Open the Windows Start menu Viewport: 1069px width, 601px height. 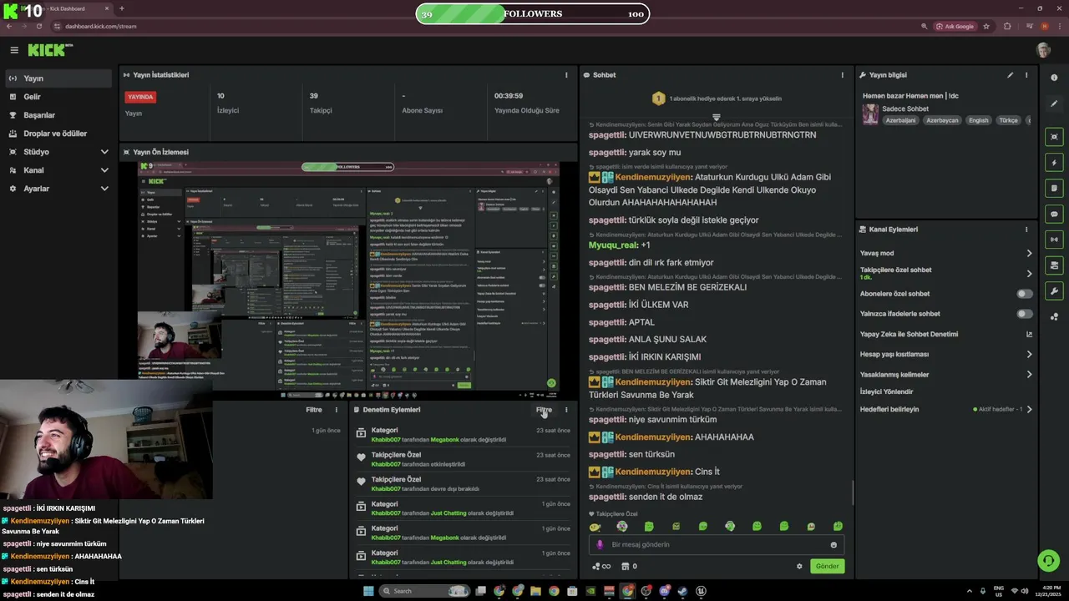pyautogui.click(x=368, y=591)
